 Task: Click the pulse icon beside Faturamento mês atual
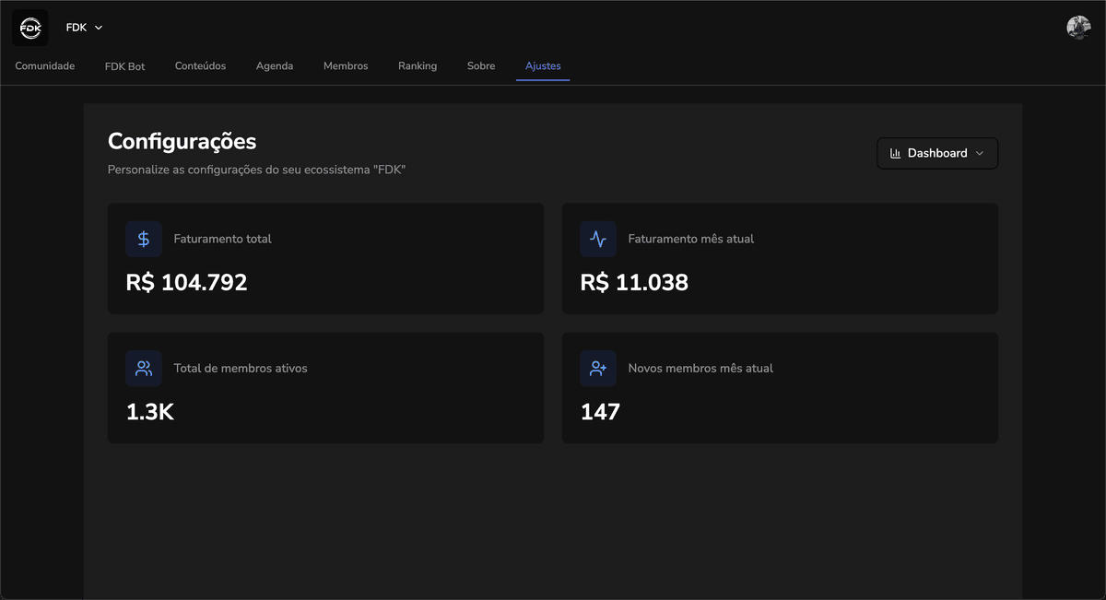coord(598,238)
